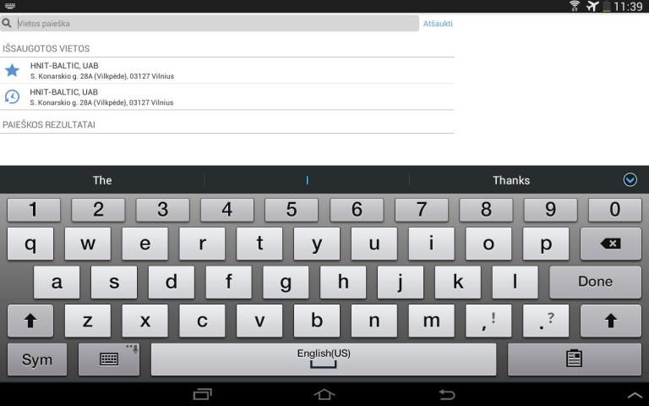Toggle the right shift key

pyautogui.click(x=610, y=321)
